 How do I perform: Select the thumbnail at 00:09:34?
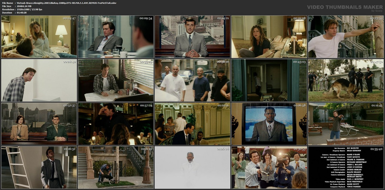(116, 37)
